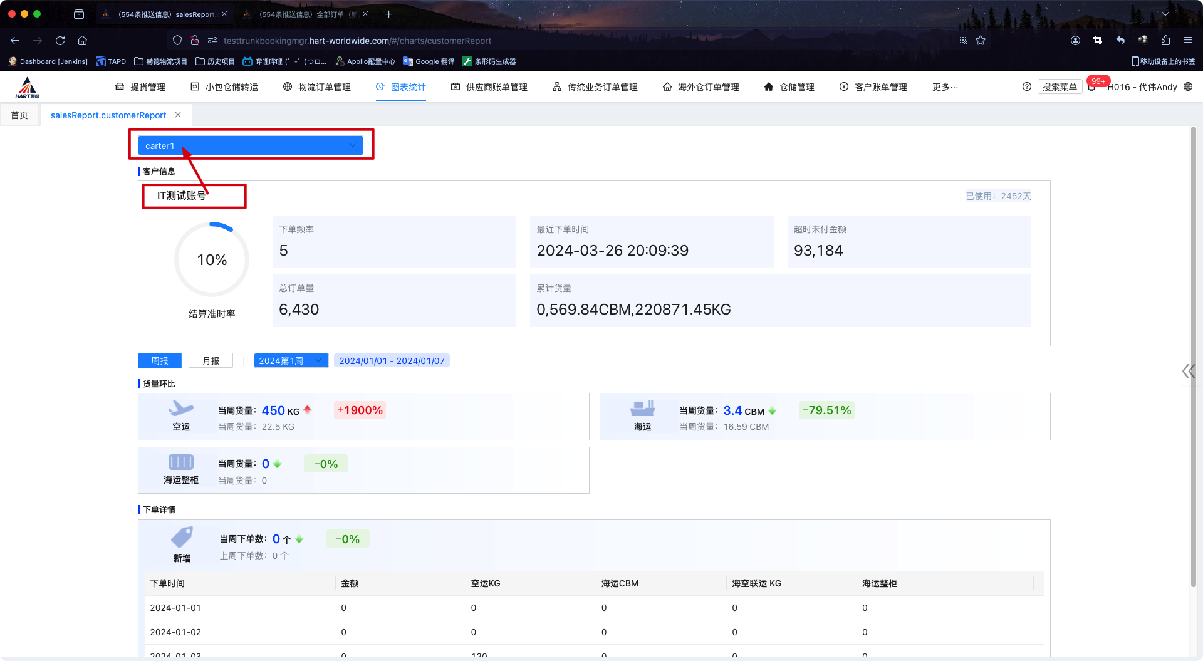
Task: Open the 仓储管理 menu
Action: tap(789, 87)
